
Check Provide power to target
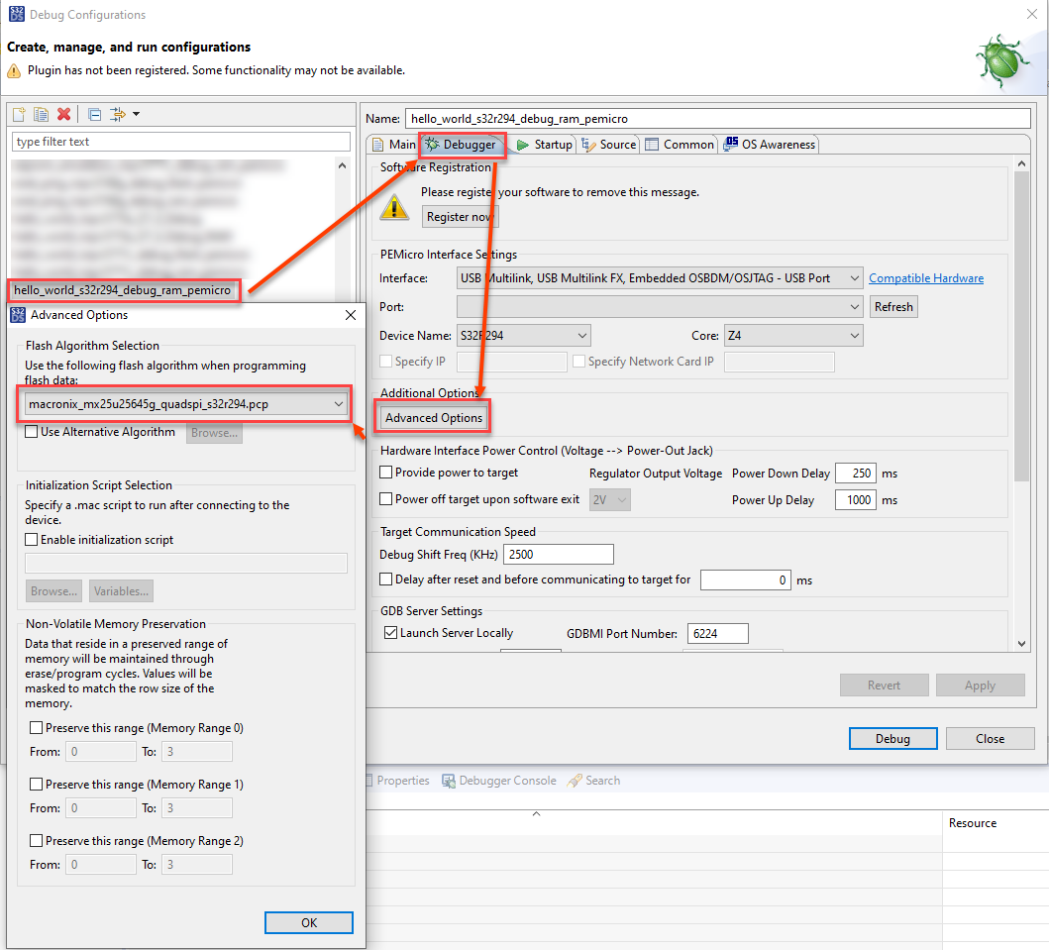(x=386, y=473)
